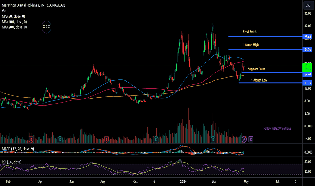Click the 4.00 price axis value

point(307,114)
